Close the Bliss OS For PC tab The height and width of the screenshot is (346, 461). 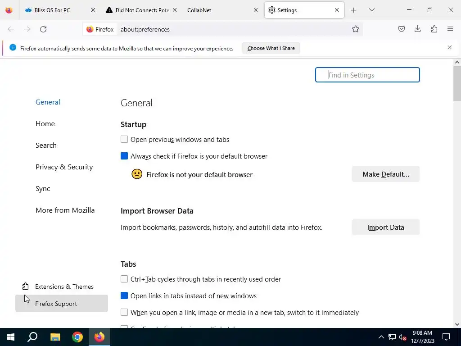tap(93, 10)
